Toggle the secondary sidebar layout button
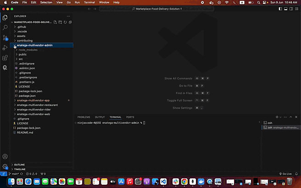Screen dimensions: 301x188 click(x=291, y=8)
